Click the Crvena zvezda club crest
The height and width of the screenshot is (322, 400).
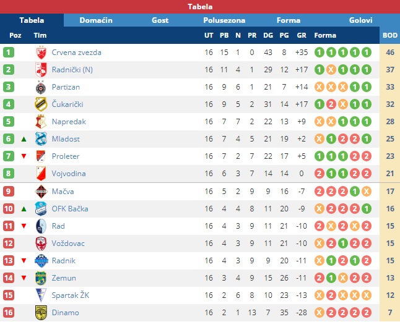(x=41, y=53)
